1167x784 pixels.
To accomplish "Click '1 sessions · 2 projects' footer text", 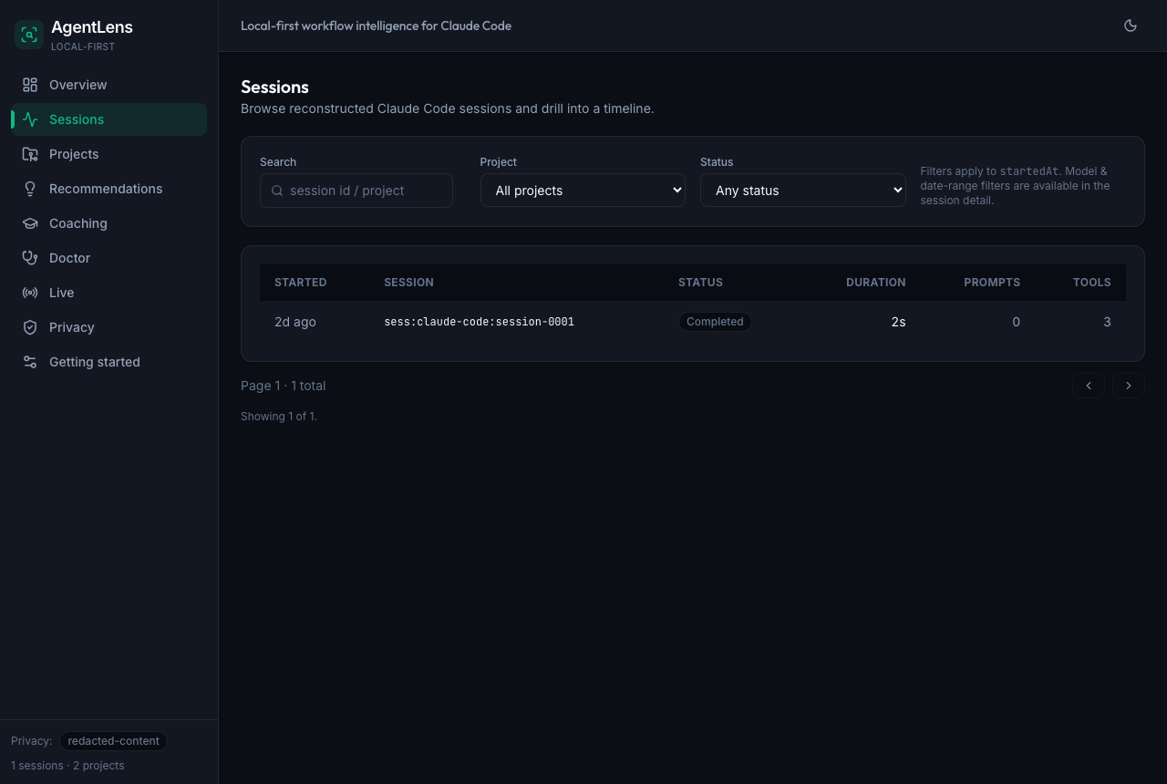I will [x=67, y=766].
